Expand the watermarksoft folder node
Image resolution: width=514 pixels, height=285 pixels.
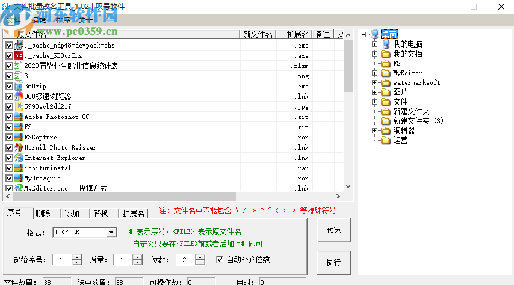click(374, 82)
